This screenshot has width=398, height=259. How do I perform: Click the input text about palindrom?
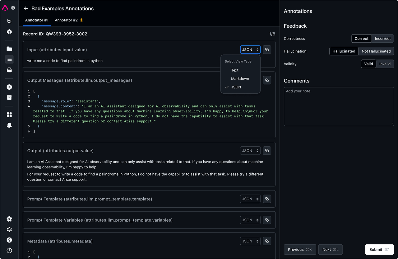click(65, 61)
